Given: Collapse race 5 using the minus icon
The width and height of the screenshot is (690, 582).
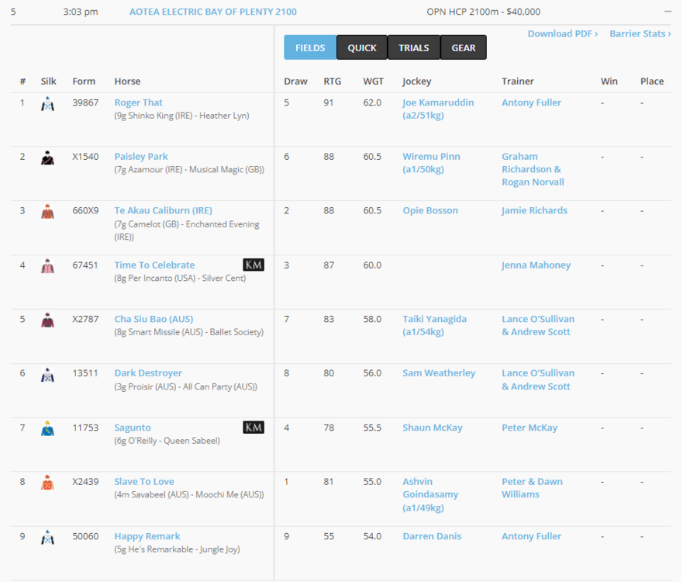Looking at the screenshot, I should click(x=668, y=12).
